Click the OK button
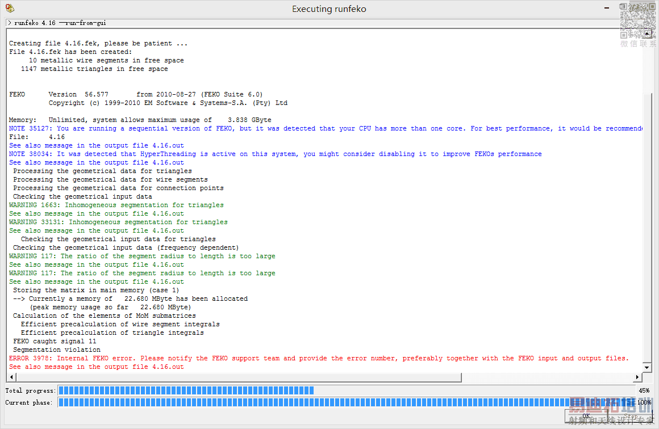The width and height of the screenshot is (659, 429). [x=586, y=416]
